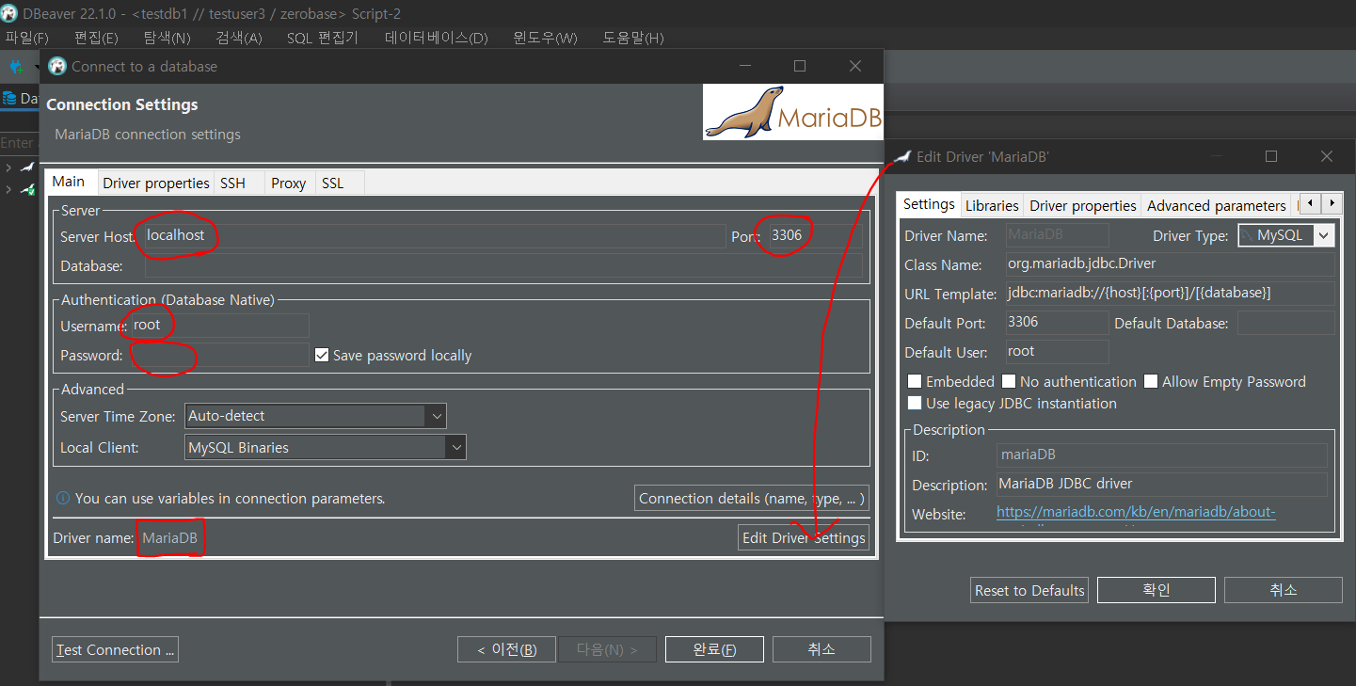Open the Server Time Zone dropdown

tap(315, 415)
